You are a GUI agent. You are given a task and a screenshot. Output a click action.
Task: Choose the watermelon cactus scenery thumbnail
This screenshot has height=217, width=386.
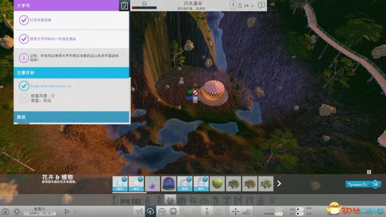[217, 183]
